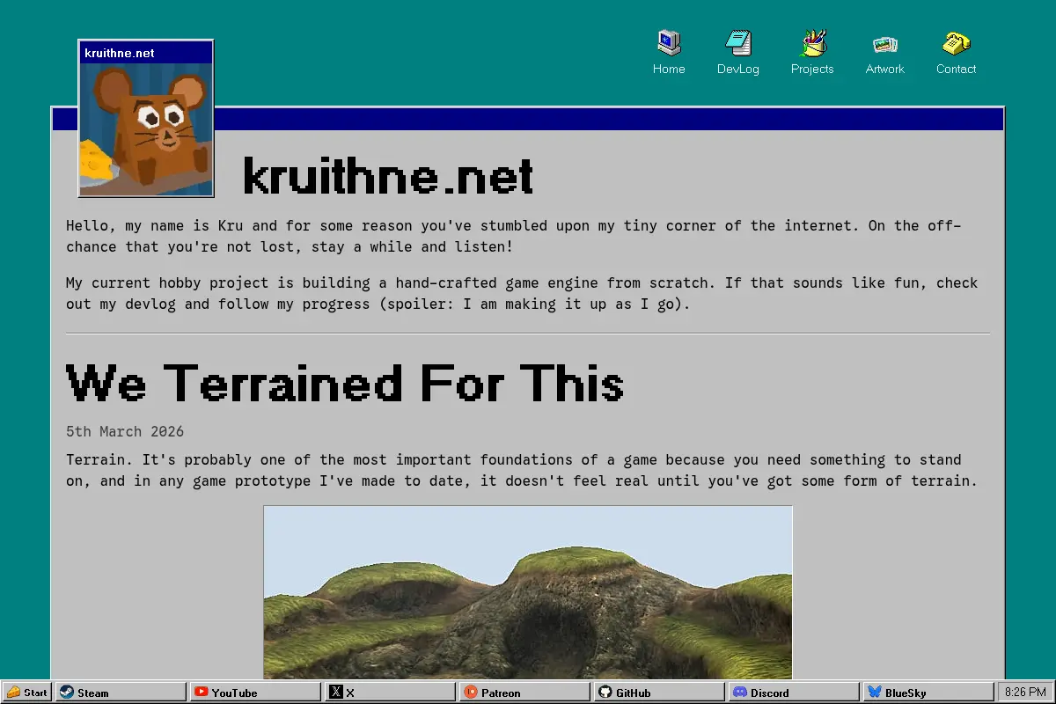Open BlueSky taskbar link
The height and width of the screenshot is (704, 1056).
point(928,693)
